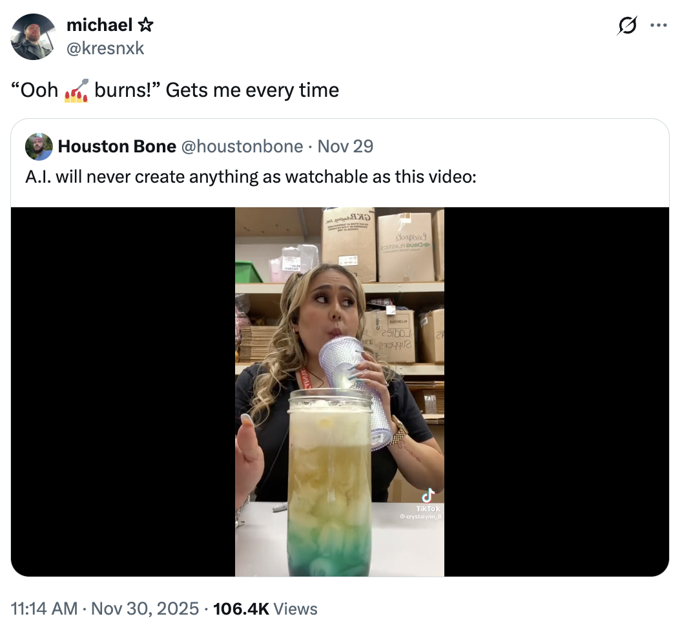Open Houston Bone's profile name link
The width and height of the screenshot is (682, 634).
tap(117, 147)
